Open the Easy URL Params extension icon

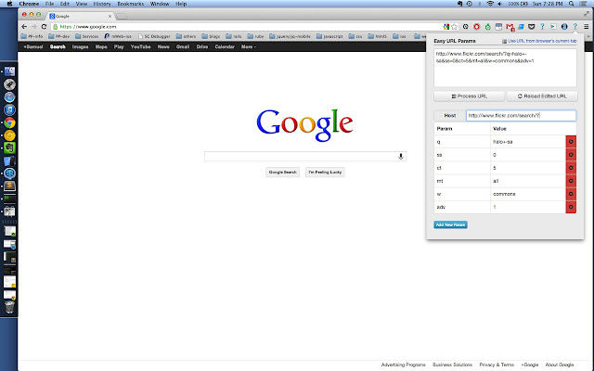[575, 27]
